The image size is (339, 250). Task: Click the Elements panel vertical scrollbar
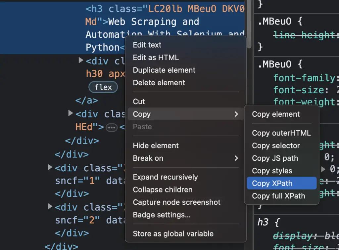click(x=249, y=24)
